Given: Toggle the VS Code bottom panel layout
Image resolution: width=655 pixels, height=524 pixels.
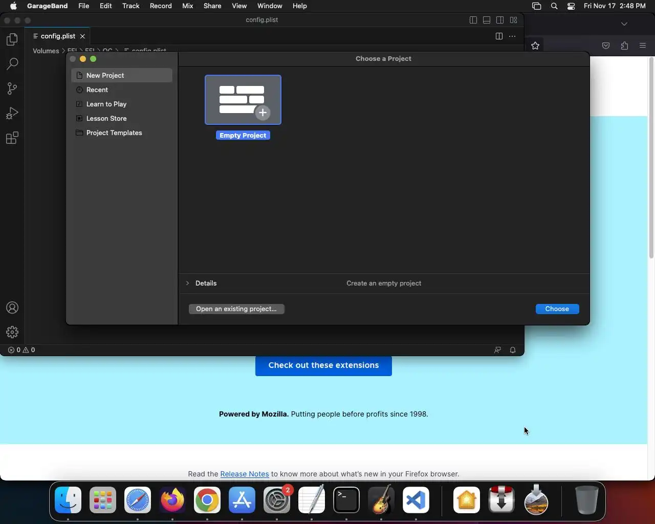Looking at the screenshot, I should [487, 20].
